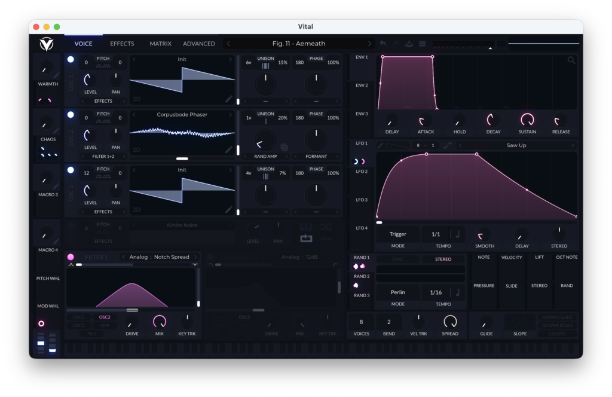
Task: Disable oscillator 1 power toggle
Action: (x=71, y=59)
